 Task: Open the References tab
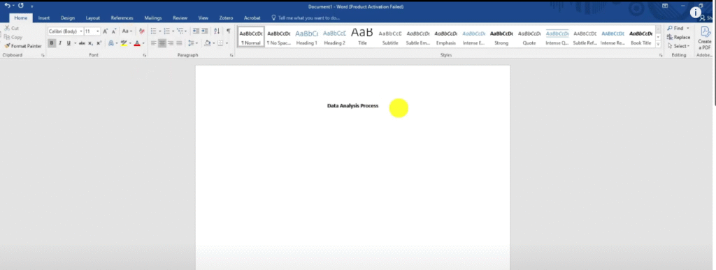pyautogui.click(x=122, y=18)
